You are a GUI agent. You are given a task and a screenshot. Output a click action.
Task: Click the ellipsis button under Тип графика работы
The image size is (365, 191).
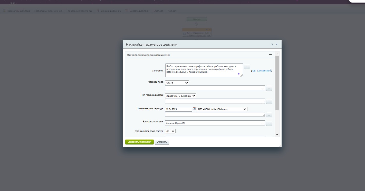pyautogui.click(x=269, y=102)
